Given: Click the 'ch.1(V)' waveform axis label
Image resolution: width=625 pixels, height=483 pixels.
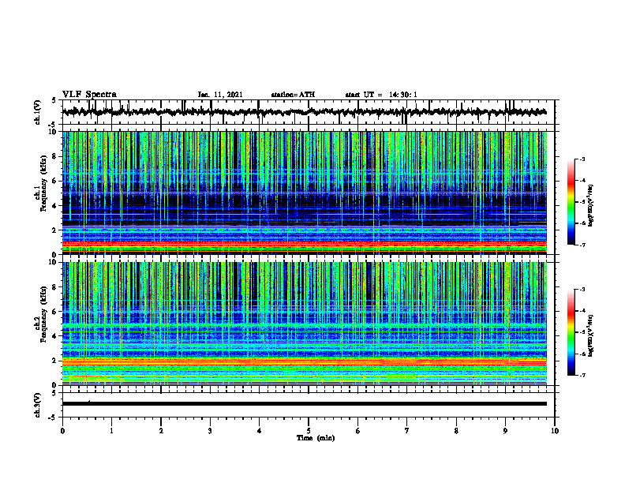Looking at the screenshot, I should click(x=38, y=112).
